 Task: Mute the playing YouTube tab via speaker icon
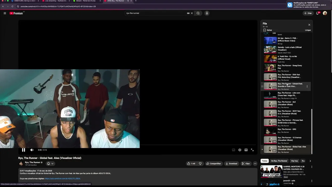(128, 1)
